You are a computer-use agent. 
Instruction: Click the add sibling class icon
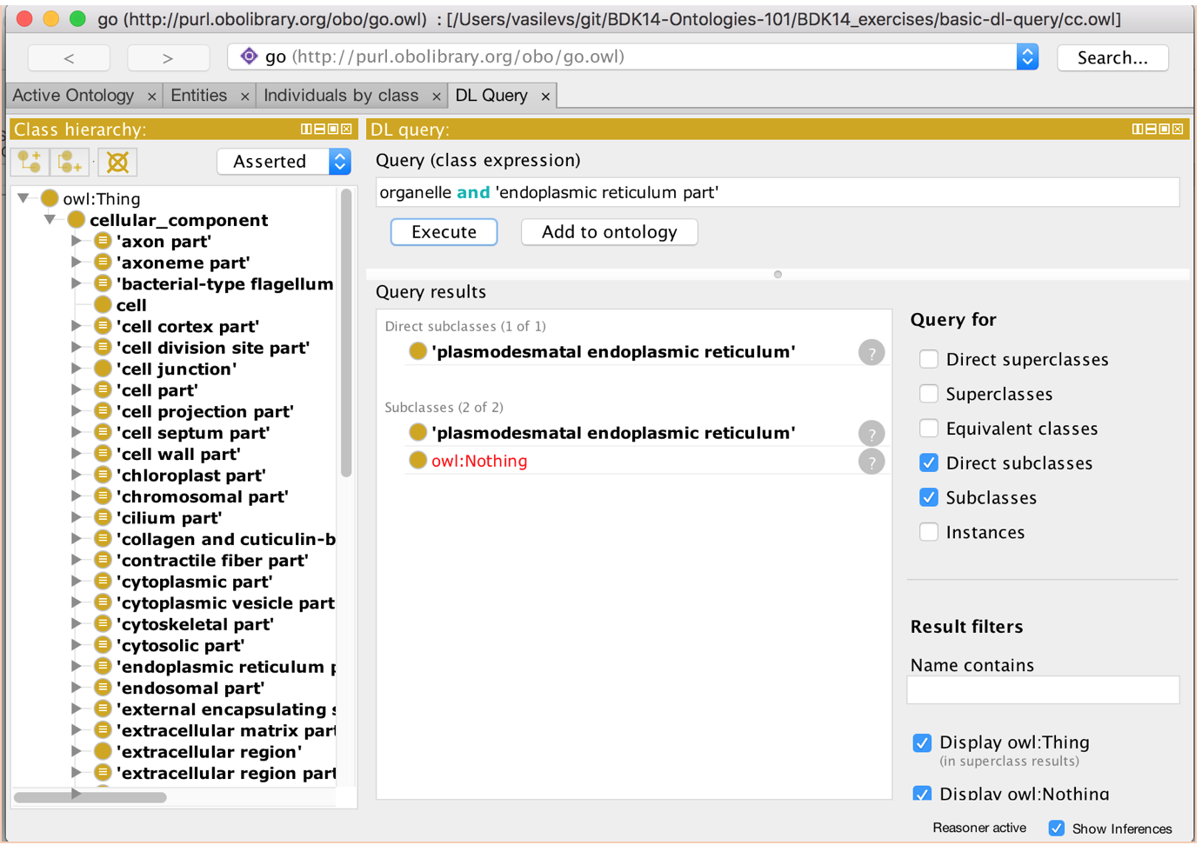pyautogui.click(x=70, y=162)
